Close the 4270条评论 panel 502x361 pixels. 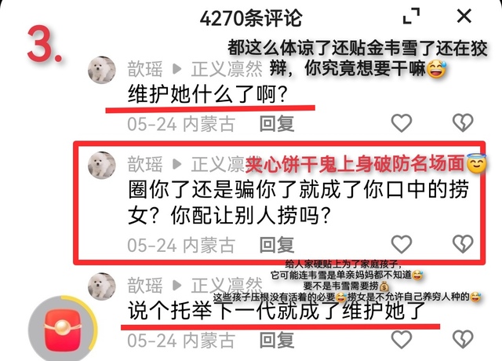464,16
